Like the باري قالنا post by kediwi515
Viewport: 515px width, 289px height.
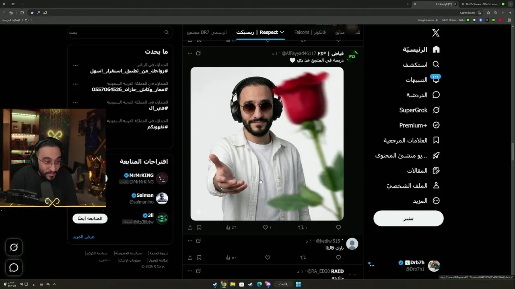coord(268,257)
